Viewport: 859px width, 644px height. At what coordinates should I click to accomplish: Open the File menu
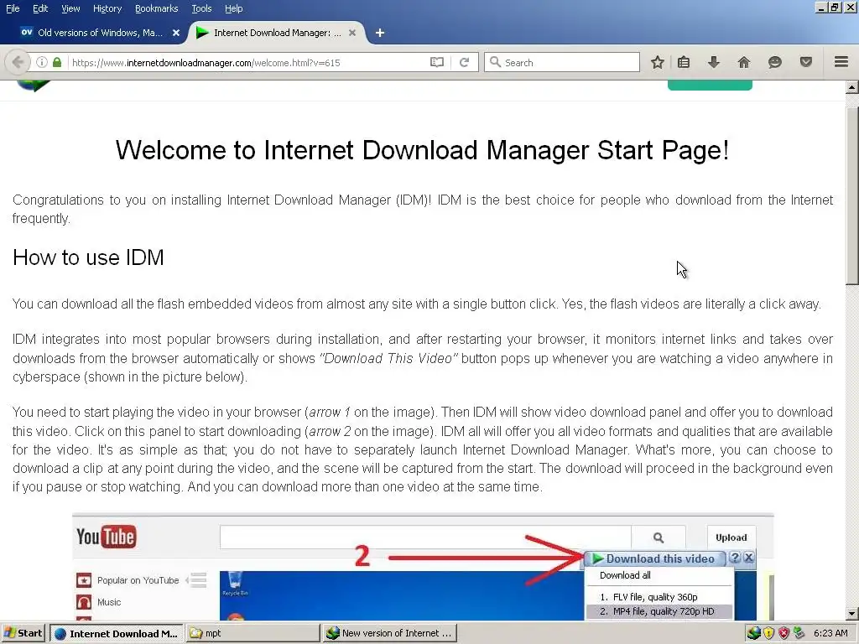point(13,8)
